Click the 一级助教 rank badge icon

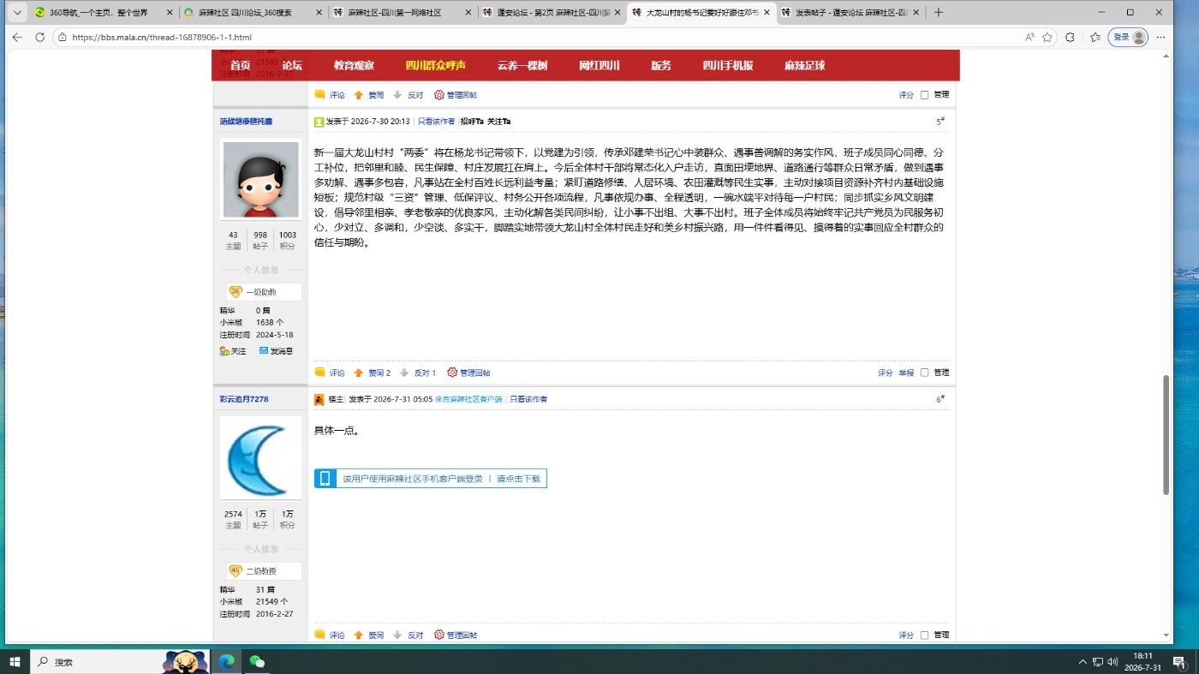coord(236,292)
